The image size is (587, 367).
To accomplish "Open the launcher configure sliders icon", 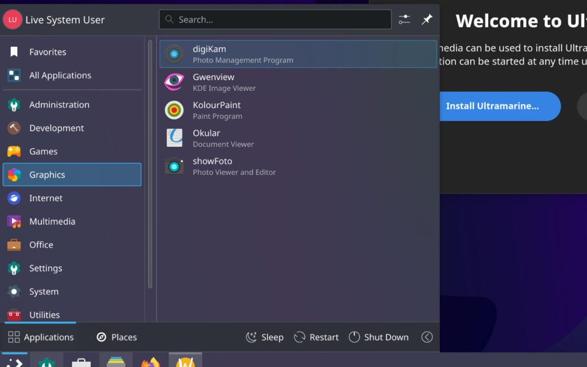I will point(404,20).
